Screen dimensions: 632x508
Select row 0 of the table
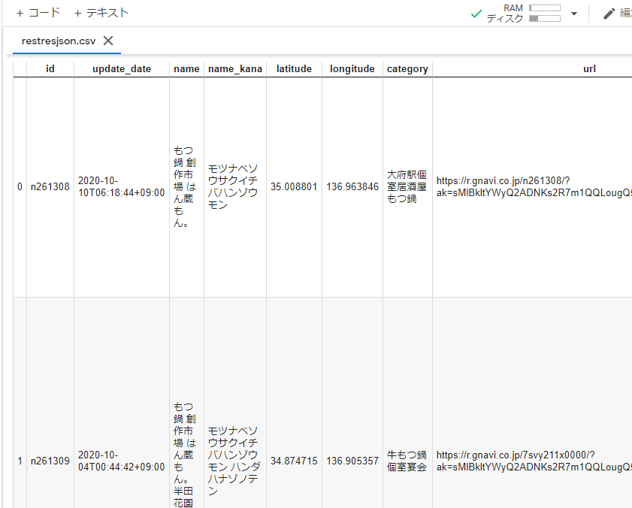tap(20, 186)
